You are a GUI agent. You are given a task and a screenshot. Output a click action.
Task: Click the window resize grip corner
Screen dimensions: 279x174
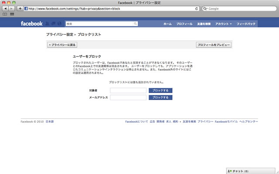(277, 172)
